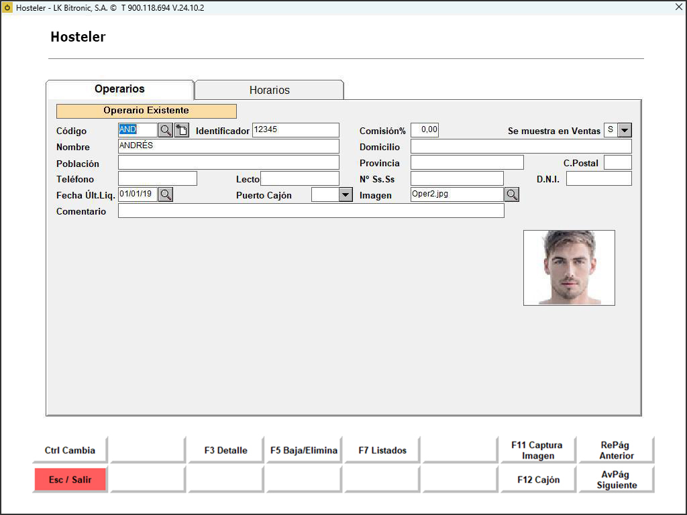The width and height of the screenshot is (687, 515).
Task: Click F11 Captura Imagen button
Action: [x=537, y=450]
